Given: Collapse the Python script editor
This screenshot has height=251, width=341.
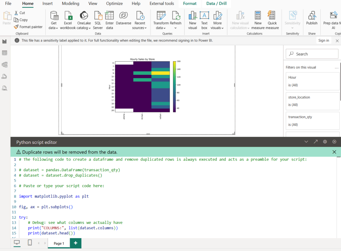Looking at the screenshot, I should [x=306, y=141].
